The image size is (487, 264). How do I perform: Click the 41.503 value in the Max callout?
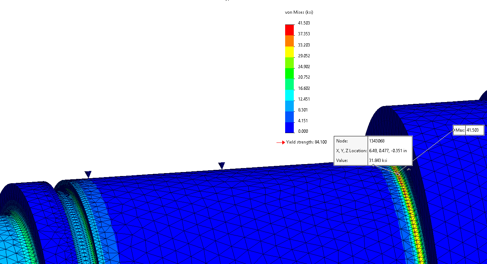point(473,130)
